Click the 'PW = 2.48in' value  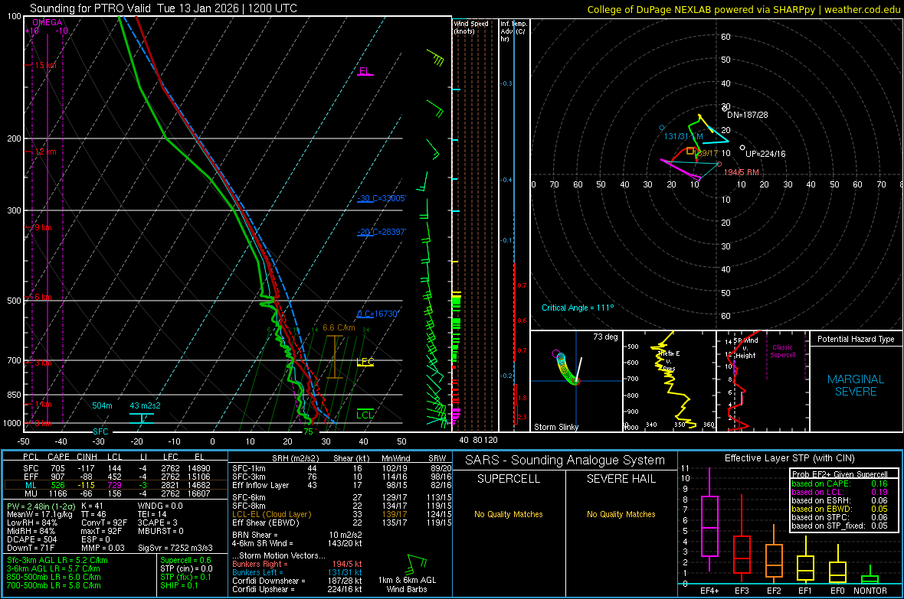pos(41,506)
